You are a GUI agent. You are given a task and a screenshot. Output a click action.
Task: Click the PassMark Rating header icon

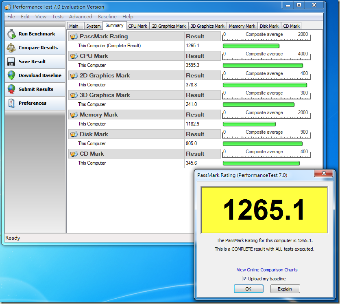(x=74, y=37)
